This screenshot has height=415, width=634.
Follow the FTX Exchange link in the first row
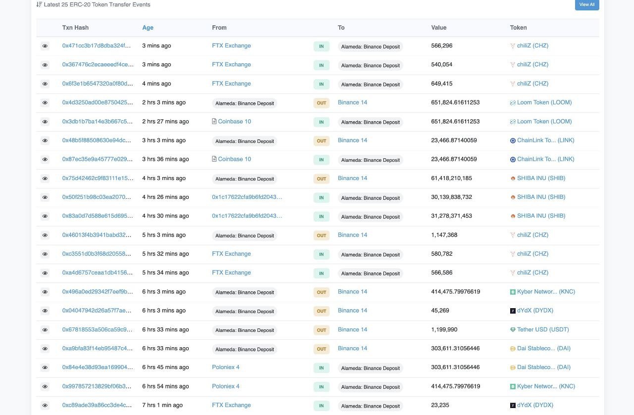tap(231, 46)
